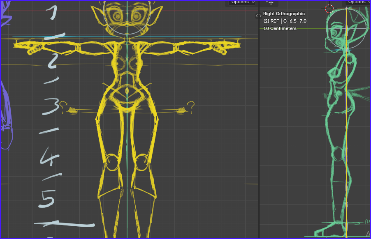Select the Move tool icon in the right viewport
Image resolution: width=371 pixels, height=239 pixels.
point(270,2)
